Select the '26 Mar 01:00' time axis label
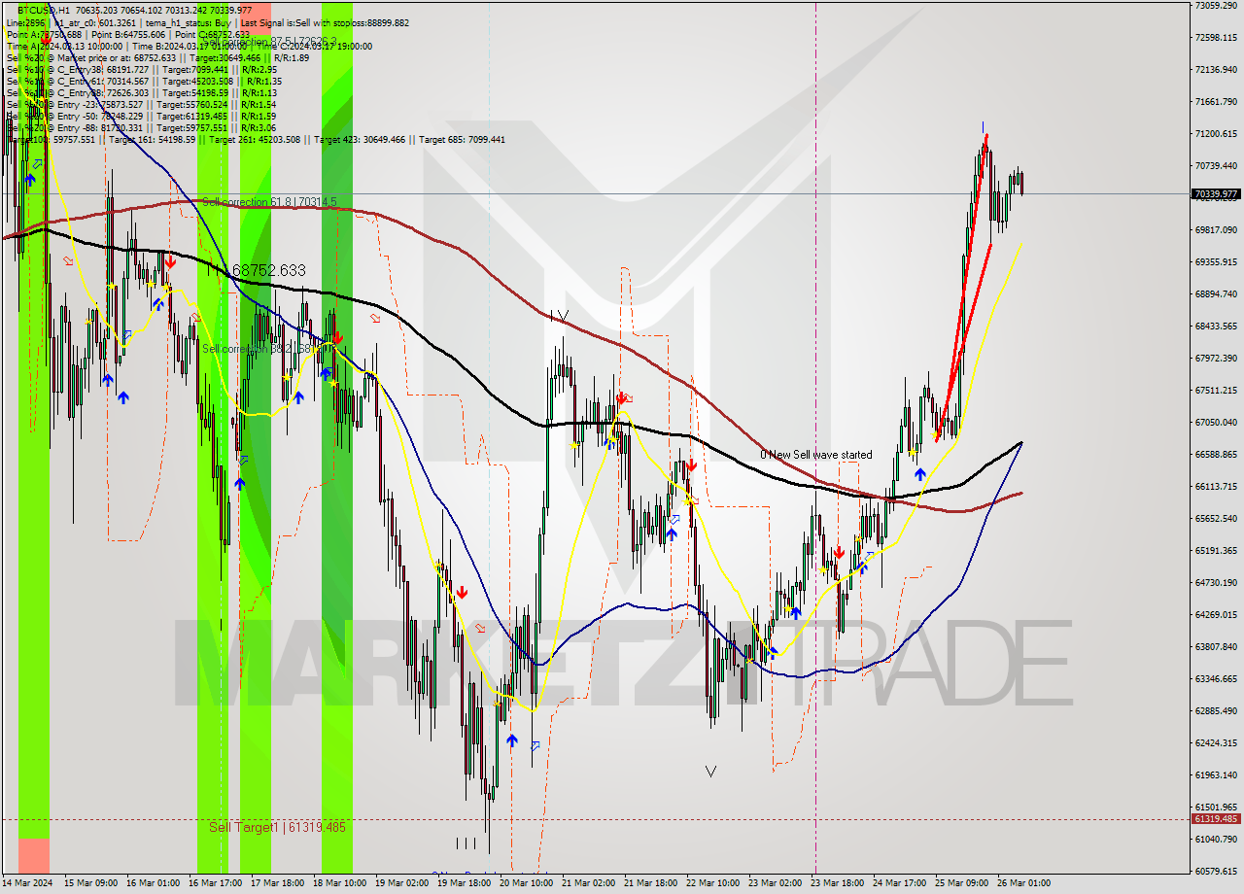The height and width of the screenshot is (894, 1244). (x=1023, y=883)
